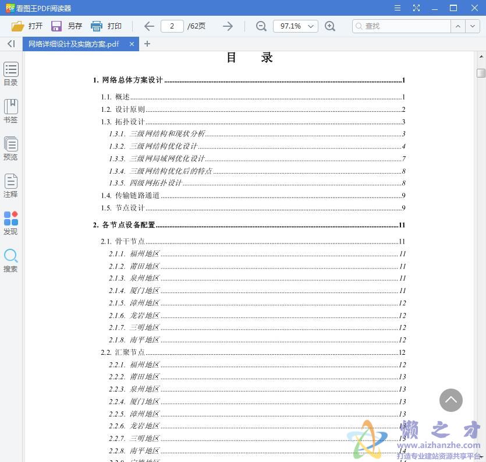Open the 目录 contents panel
The height and width of the screenshot is (462, 486).
[x=10, y=73]
